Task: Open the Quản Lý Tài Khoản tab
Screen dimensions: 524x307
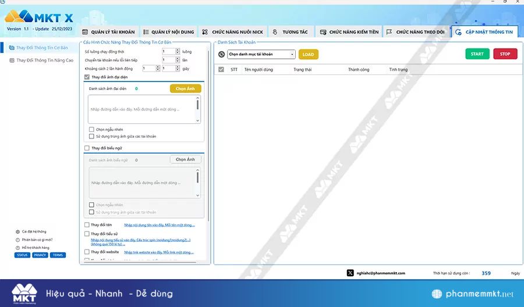Action: click(109, 32)
